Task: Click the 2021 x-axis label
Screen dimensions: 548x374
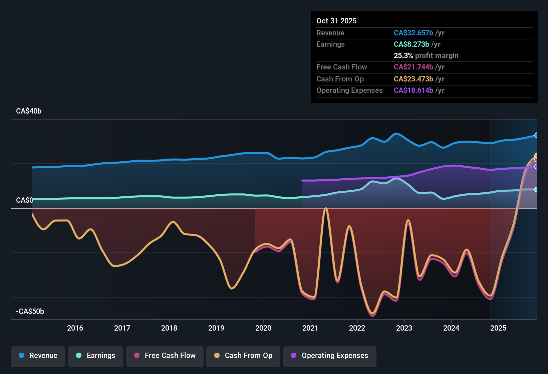Action: pos(310,328)
